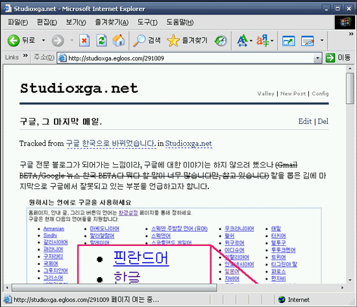The image size is (357, 307).
Task: Click the encoding language icon
Action: [262, 40]
